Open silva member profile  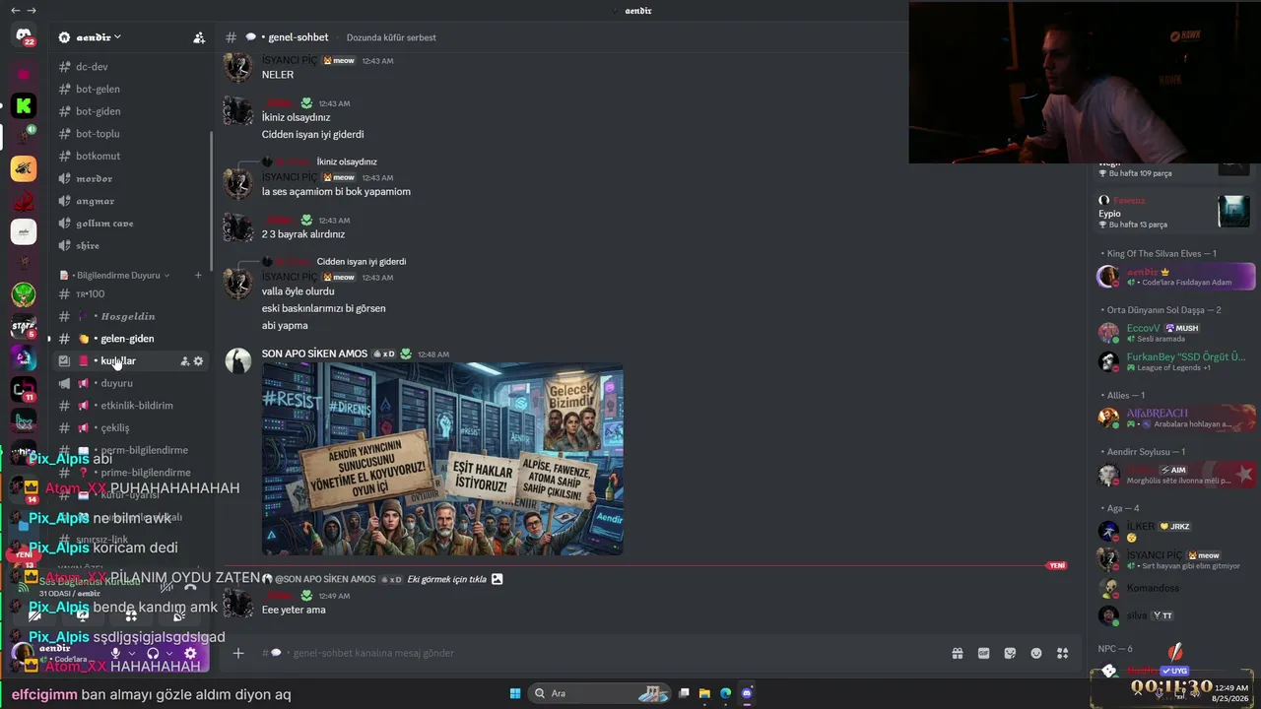(1176, 615)
